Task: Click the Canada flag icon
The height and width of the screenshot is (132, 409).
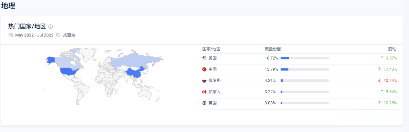Action: click(x=204, y=92)
